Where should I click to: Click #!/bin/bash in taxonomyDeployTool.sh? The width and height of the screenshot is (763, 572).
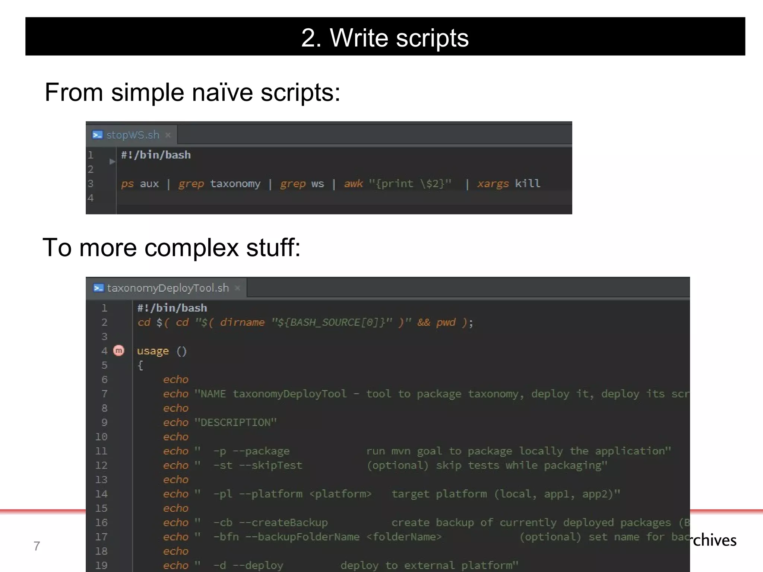pos(172,308)
